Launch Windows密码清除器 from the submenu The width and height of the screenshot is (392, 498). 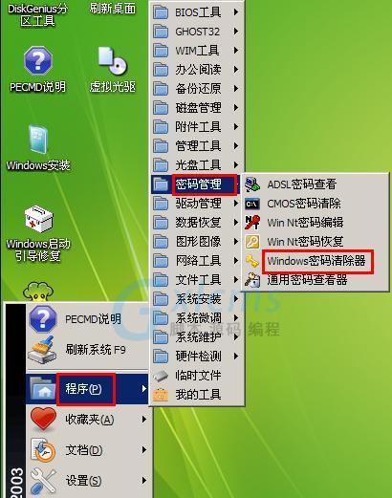pos(316,261)
